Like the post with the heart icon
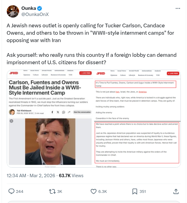187x203 pixels. tap(94, 191)
